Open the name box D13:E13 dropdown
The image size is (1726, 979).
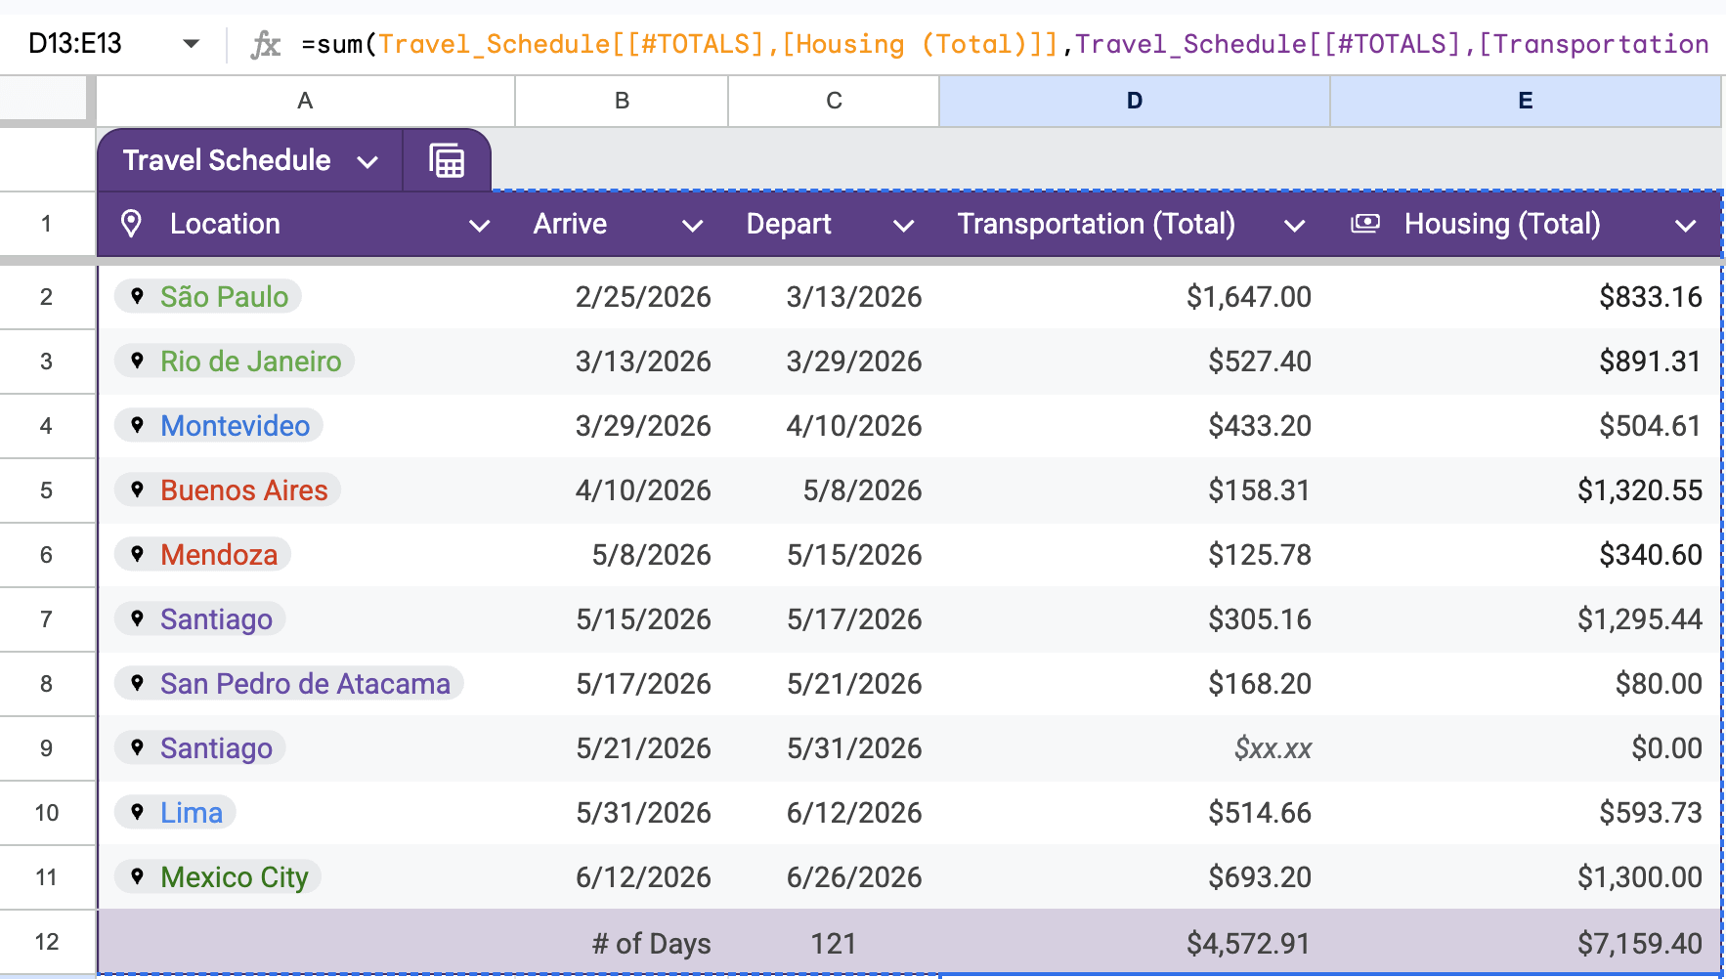point(192,44)
